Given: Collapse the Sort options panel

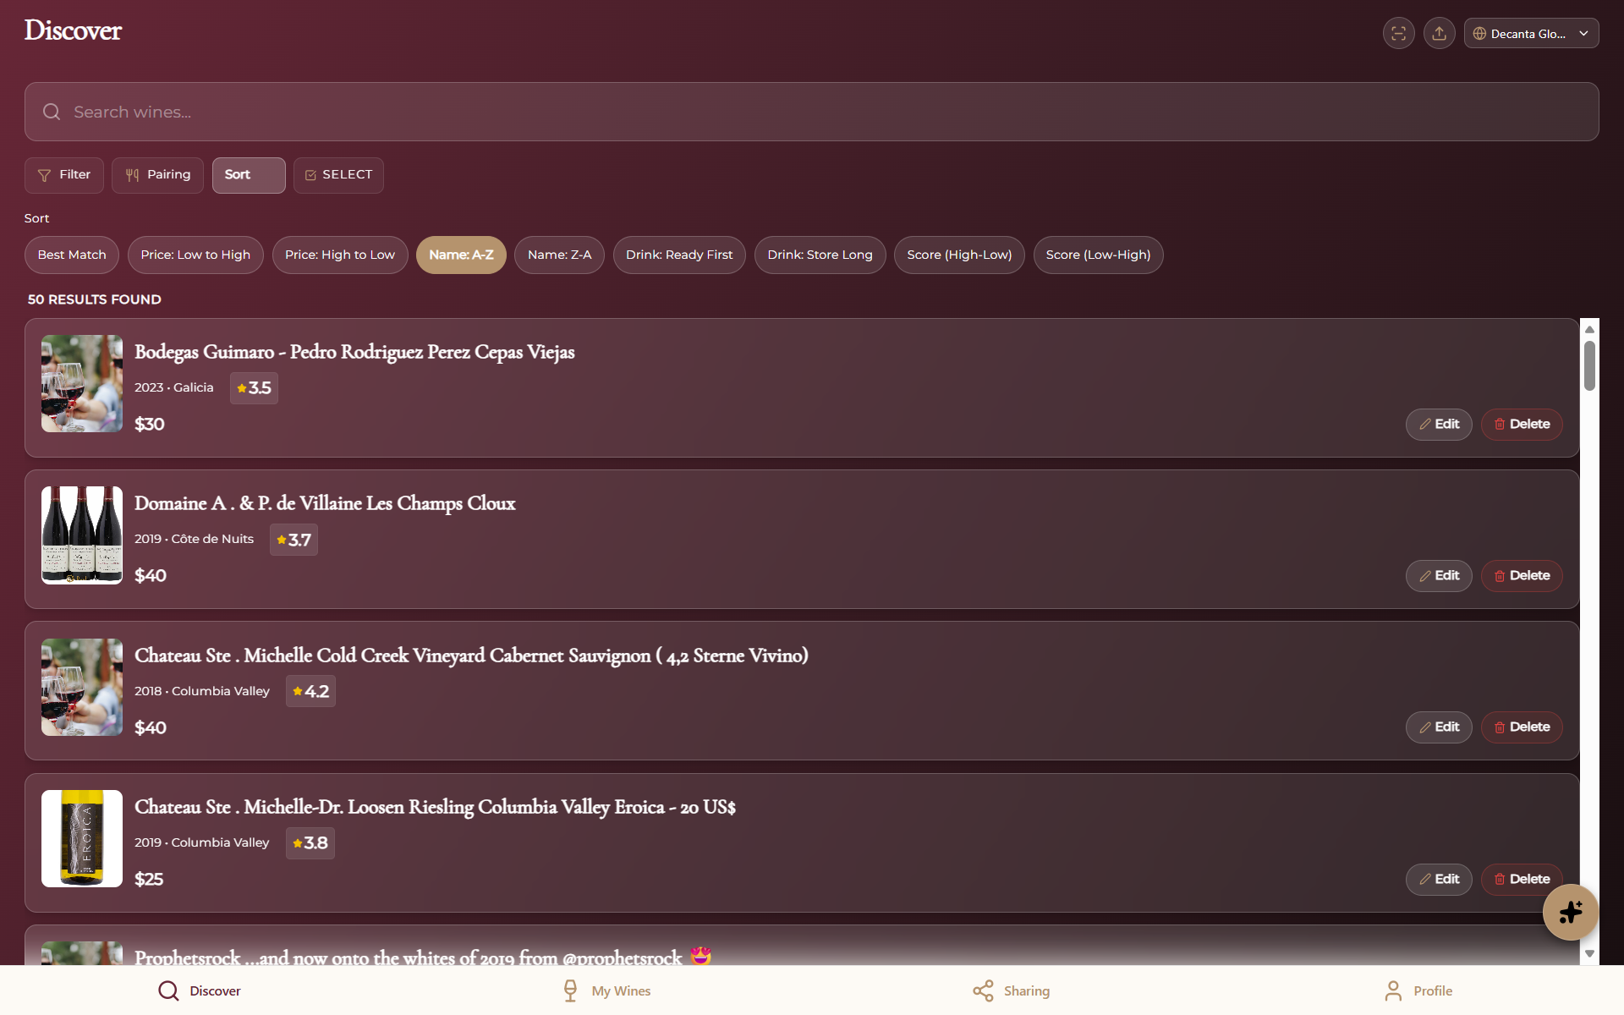Looking at the screenshot, I should tap(248, 175).
